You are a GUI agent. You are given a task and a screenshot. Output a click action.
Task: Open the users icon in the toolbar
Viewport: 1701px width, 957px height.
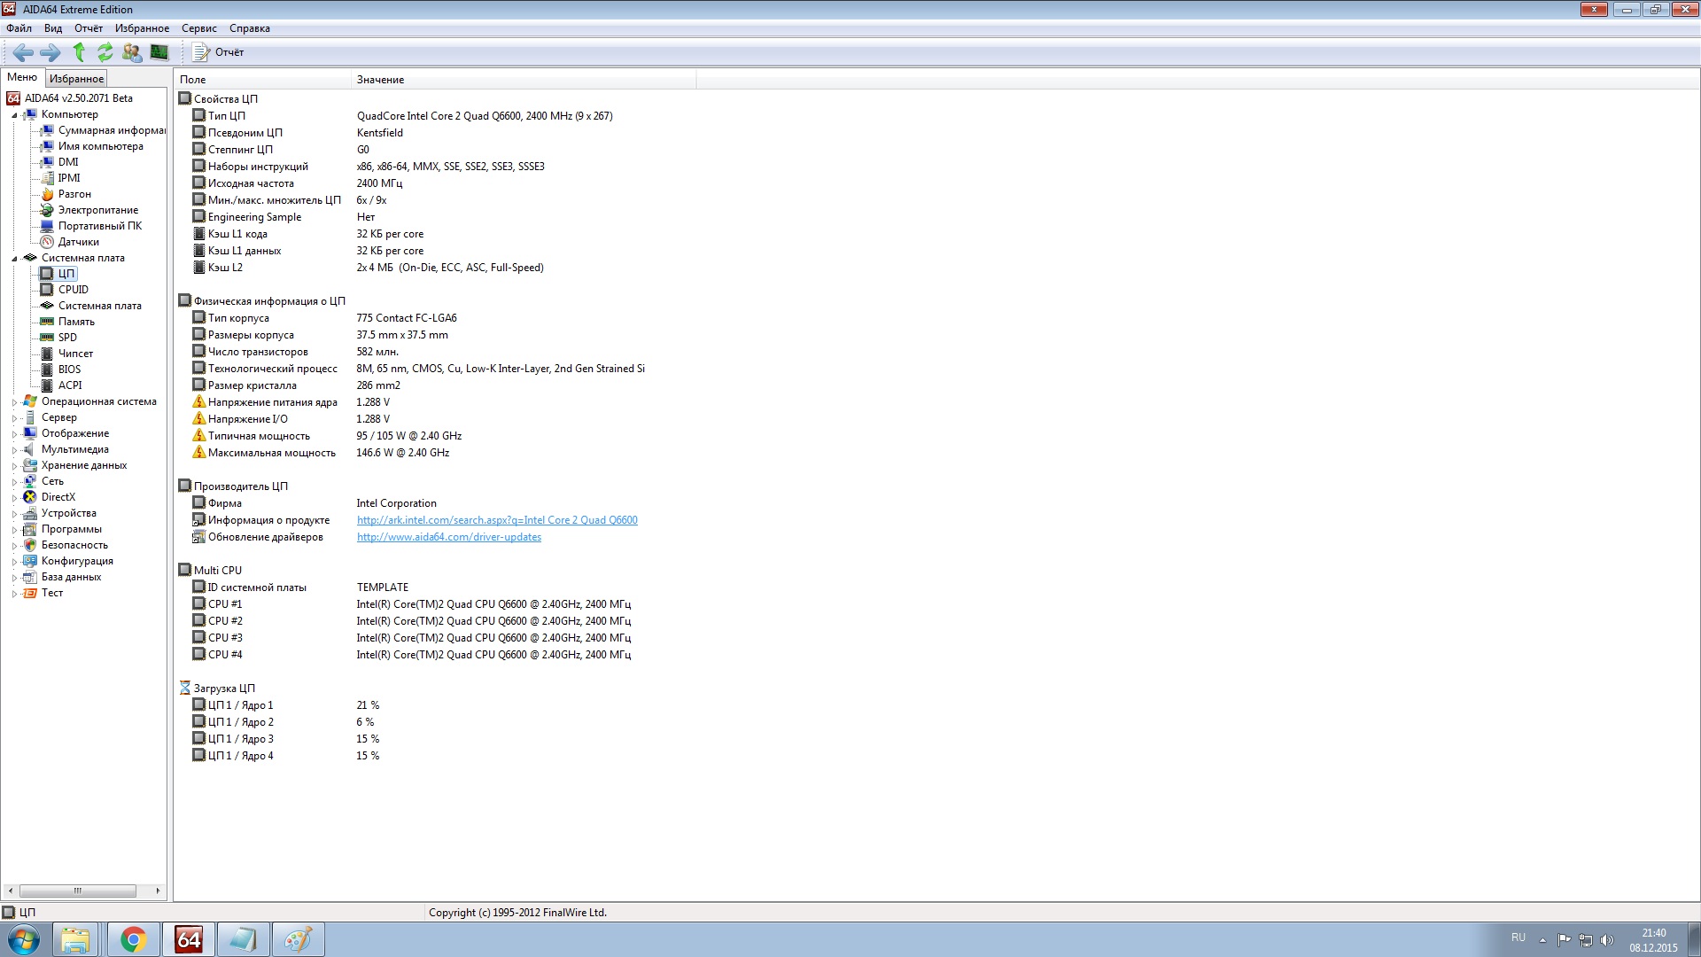pyautogui.click(x=132, y=52)
